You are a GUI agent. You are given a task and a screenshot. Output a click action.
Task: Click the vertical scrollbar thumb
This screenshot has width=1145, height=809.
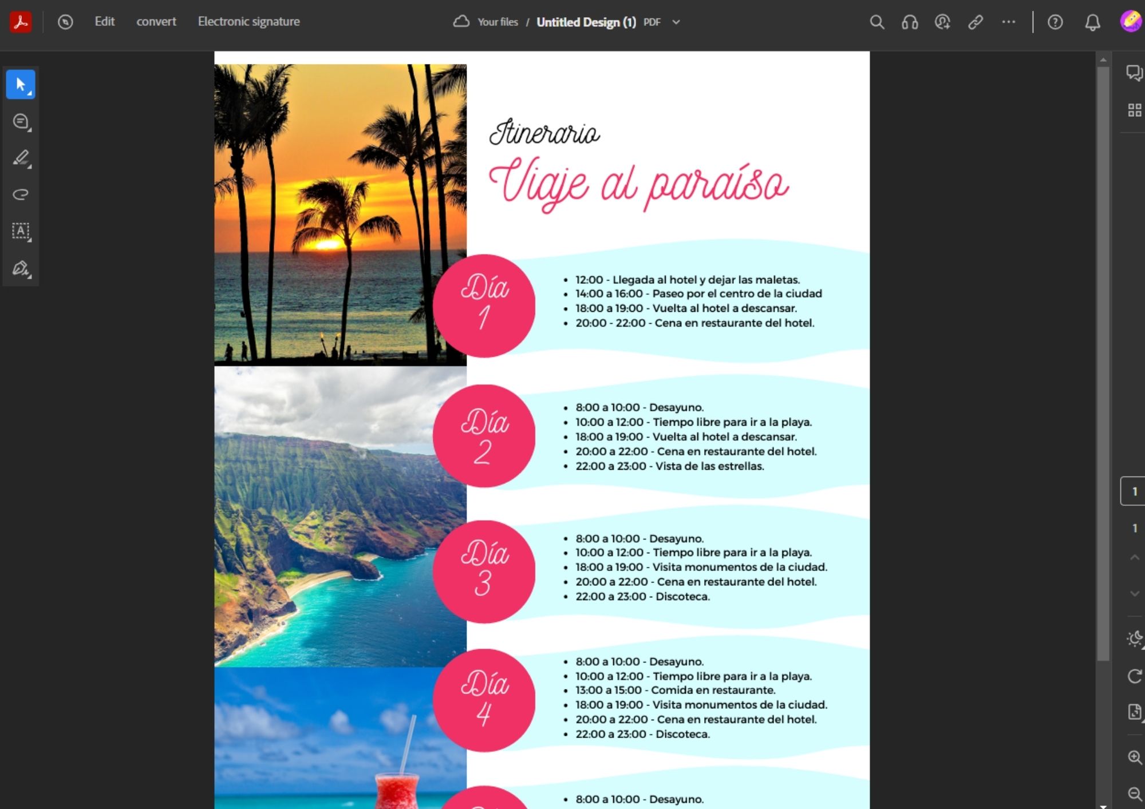(x=1103, y=363)
